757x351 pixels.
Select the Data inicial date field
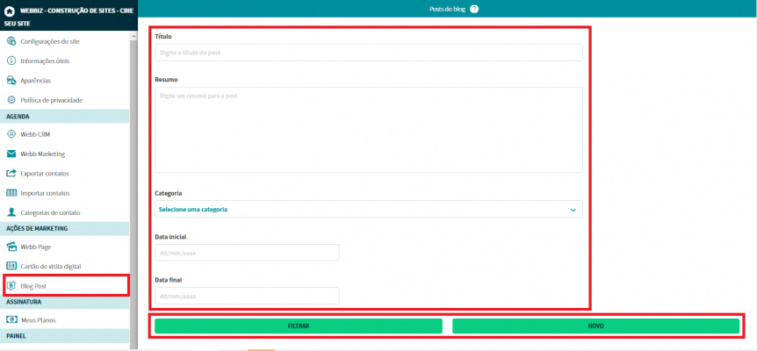246,253
